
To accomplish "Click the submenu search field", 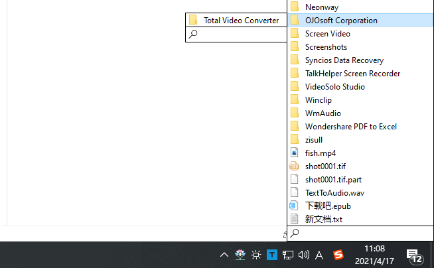I will click(236, 34).
